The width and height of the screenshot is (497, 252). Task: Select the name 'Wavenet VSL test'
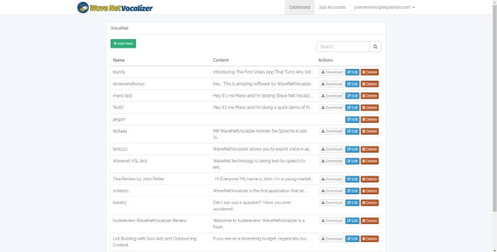(130, 161)
